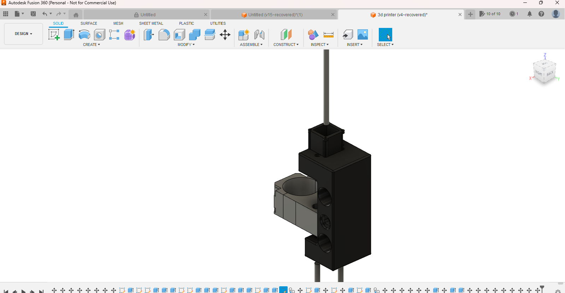The height and width of the screenshot is (293, 565).
Task: Click the Combine tool icon
Action: point(194,35)
